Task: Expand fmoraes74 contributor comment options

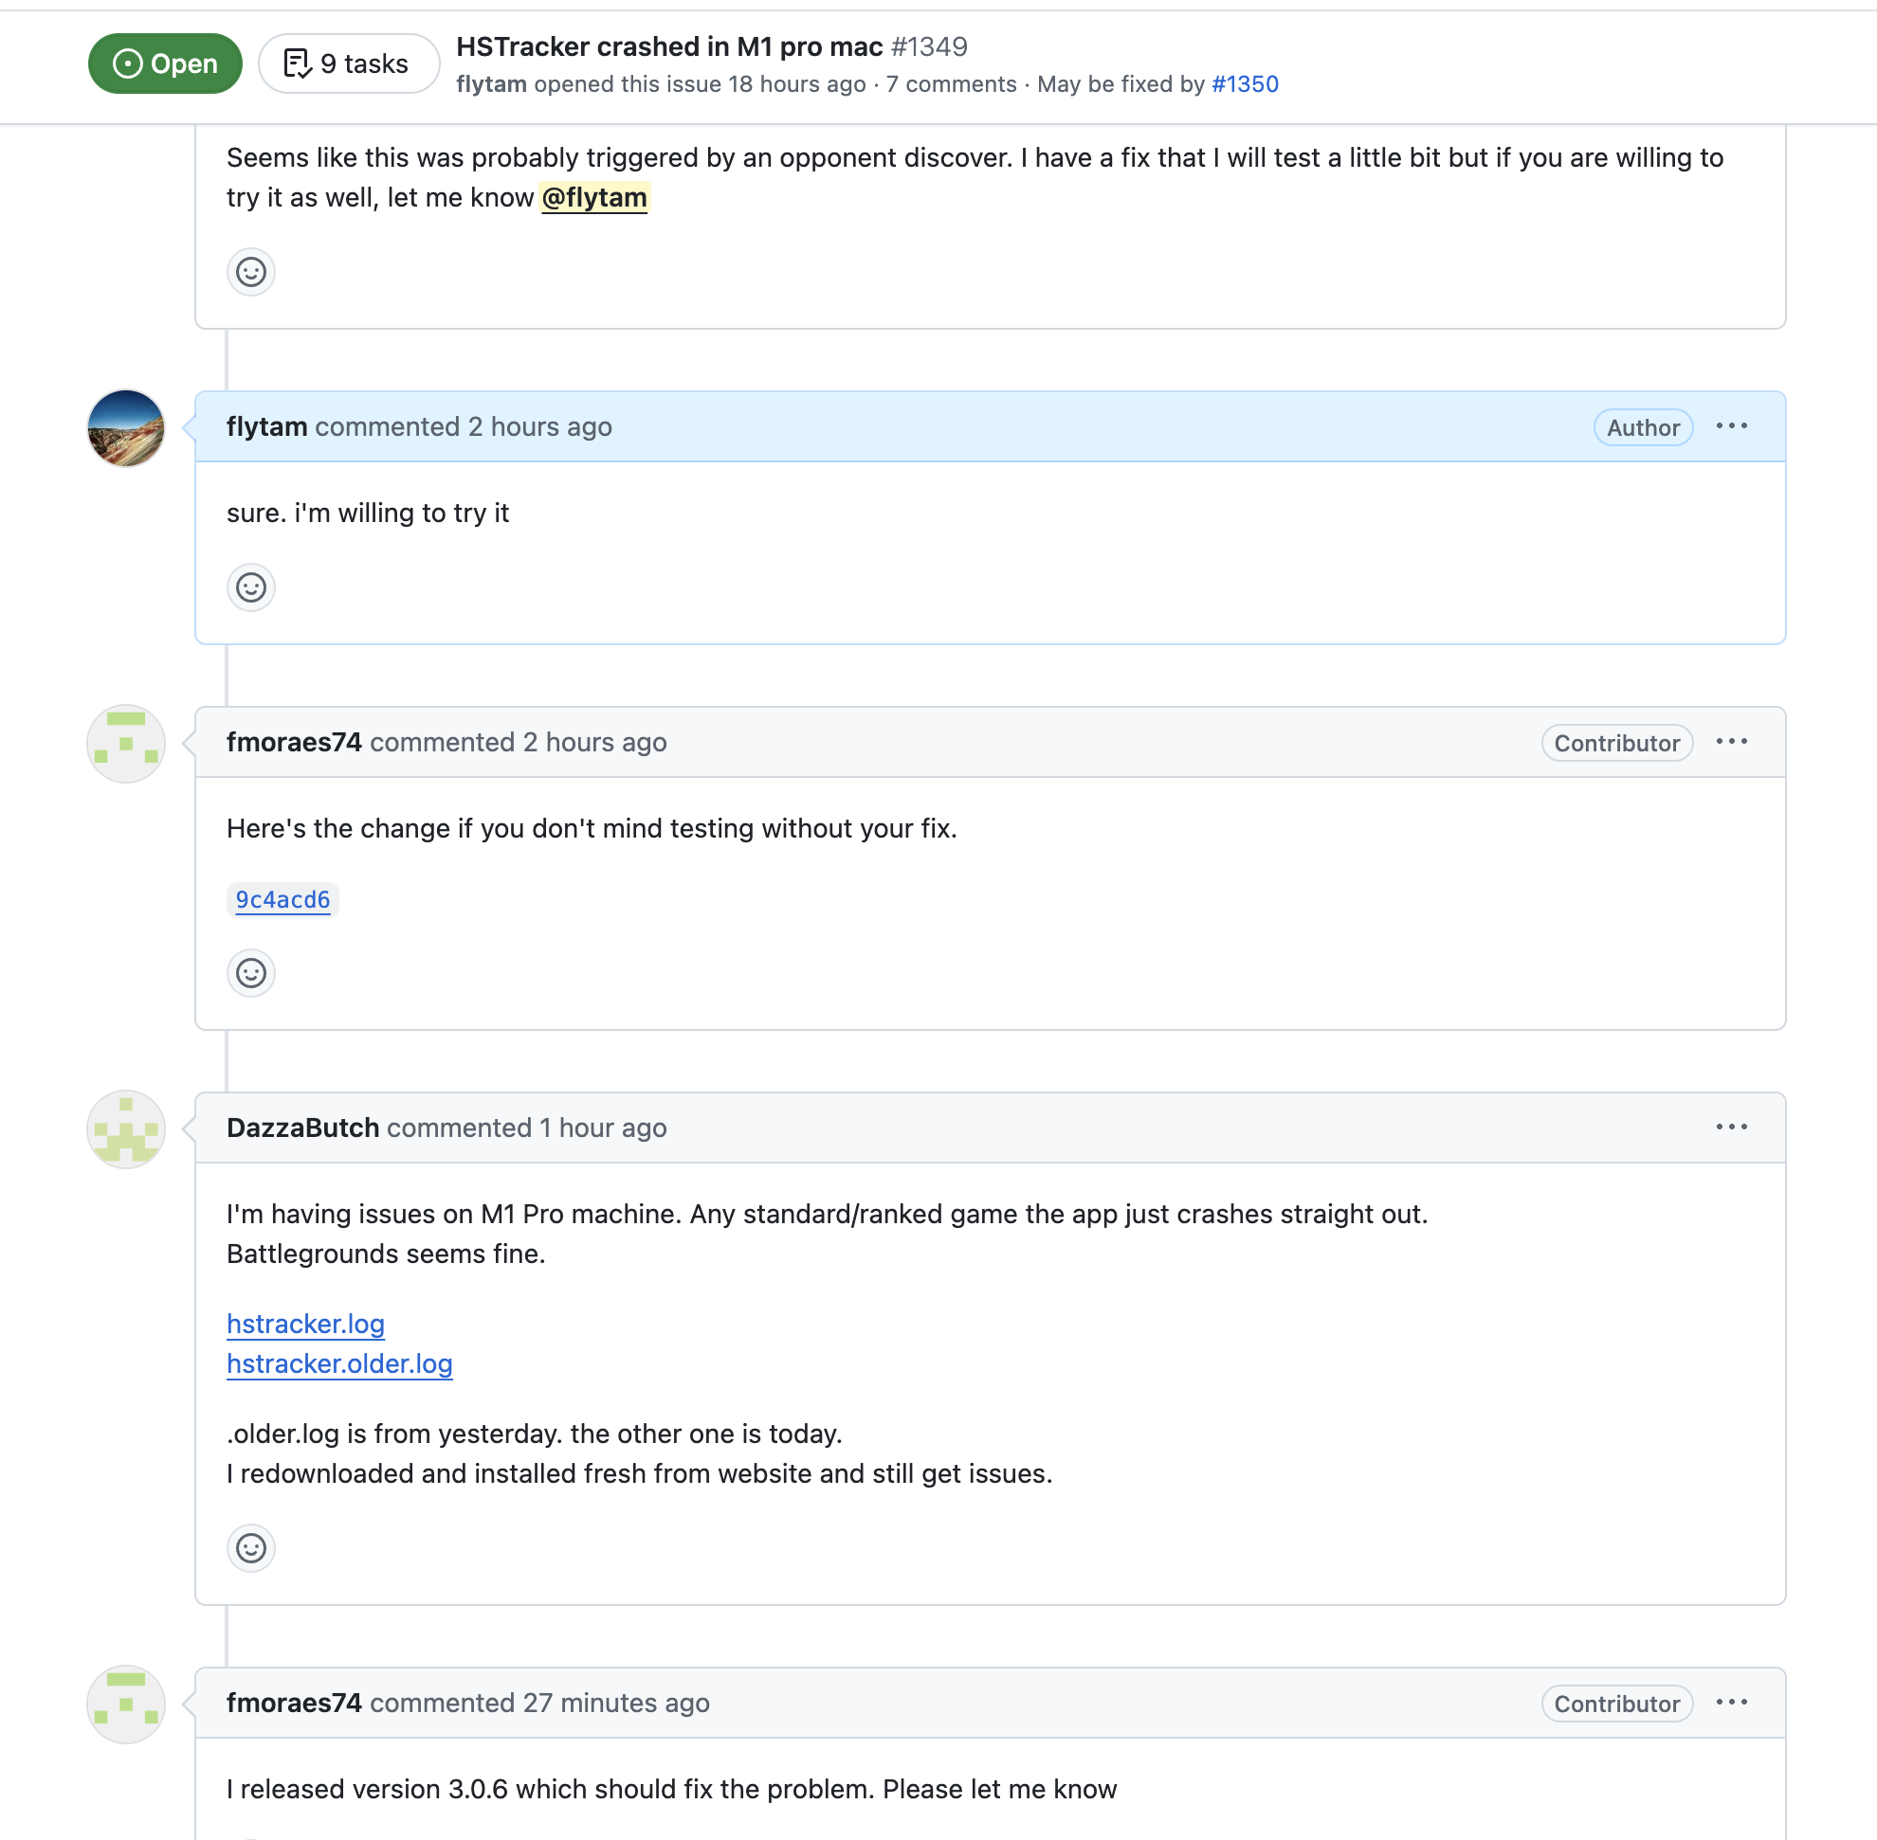Action: (x=1736, y=741)
